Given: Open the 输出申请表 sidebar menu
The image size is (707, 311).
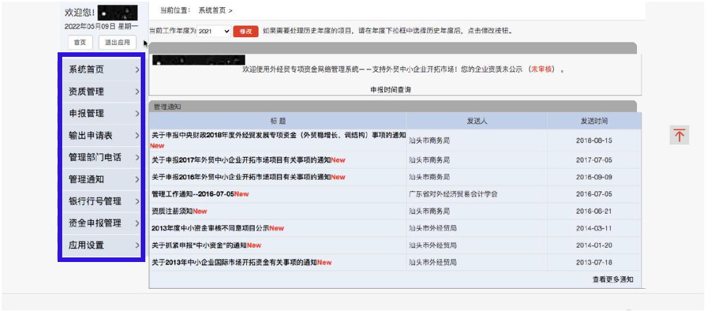Looking at the screenshot, I should coord(90,135).
